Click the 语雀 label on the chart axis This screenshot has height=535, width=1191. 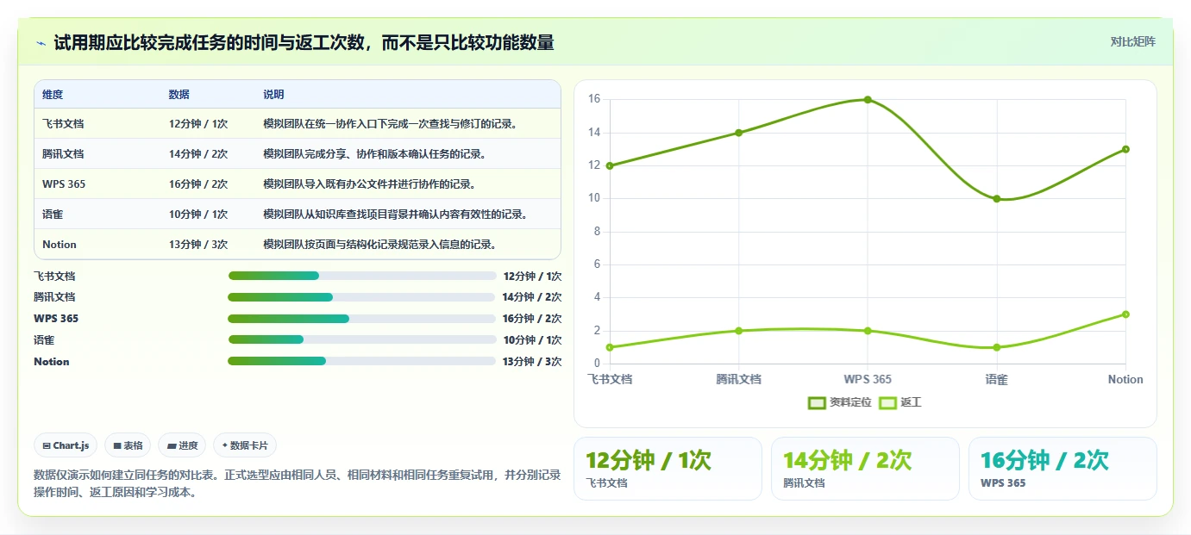tap(996, 379)
